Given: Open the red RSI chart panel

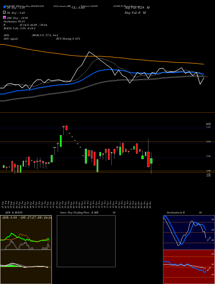Looking at the screenshot, I should click(189, 267).
